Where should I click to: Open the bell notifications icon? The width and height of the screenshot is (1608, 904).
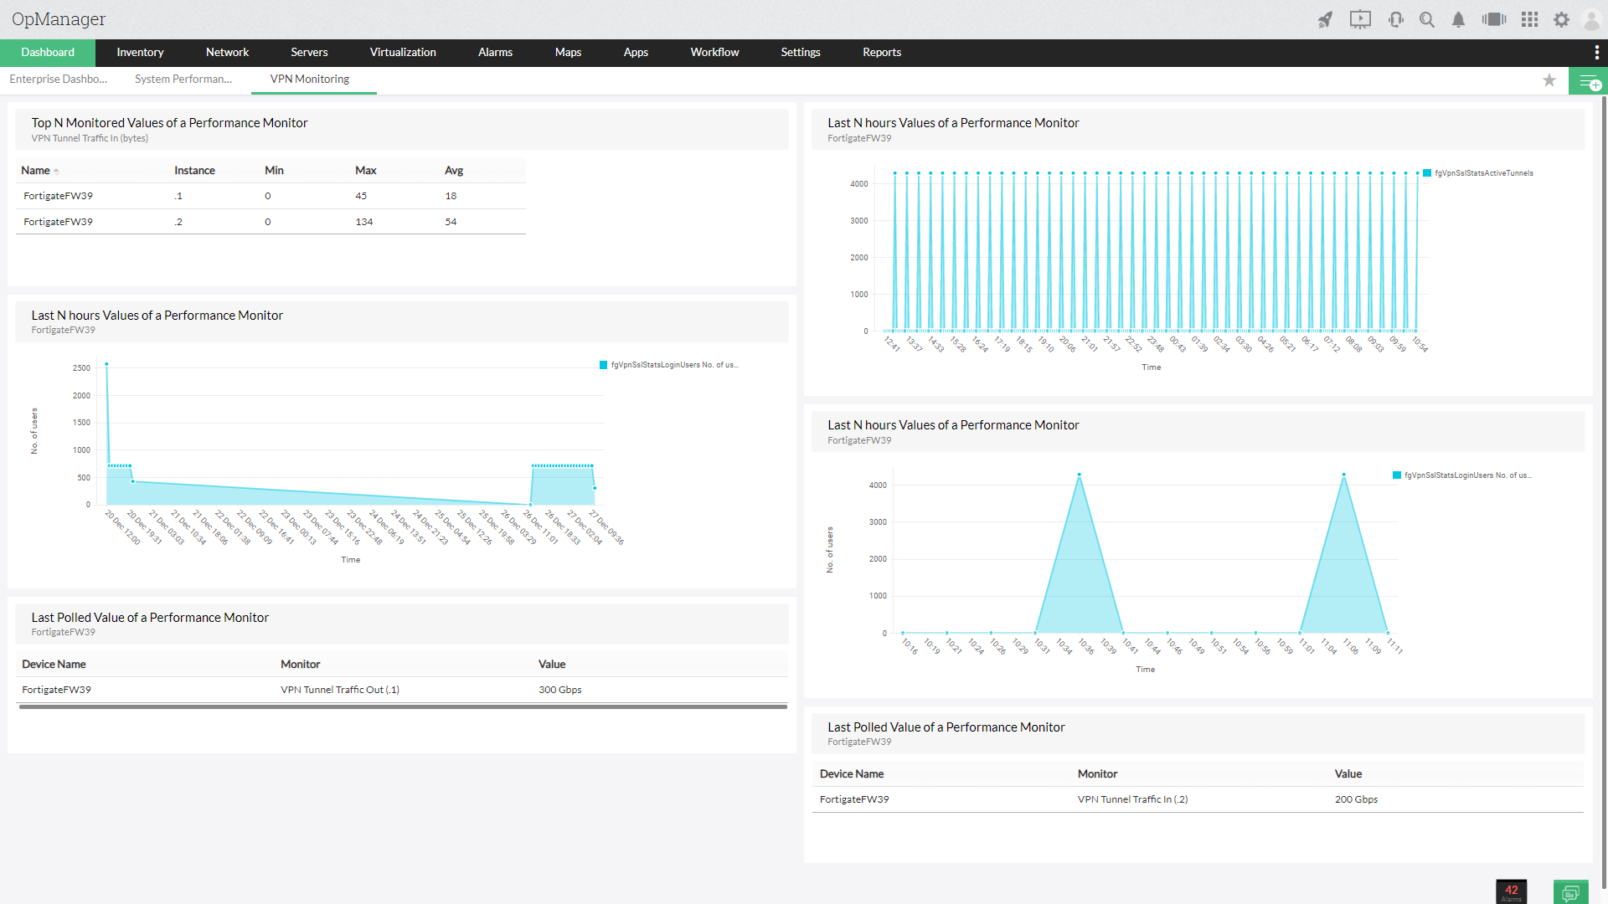pyautogui.click(x=1458, y=19)
